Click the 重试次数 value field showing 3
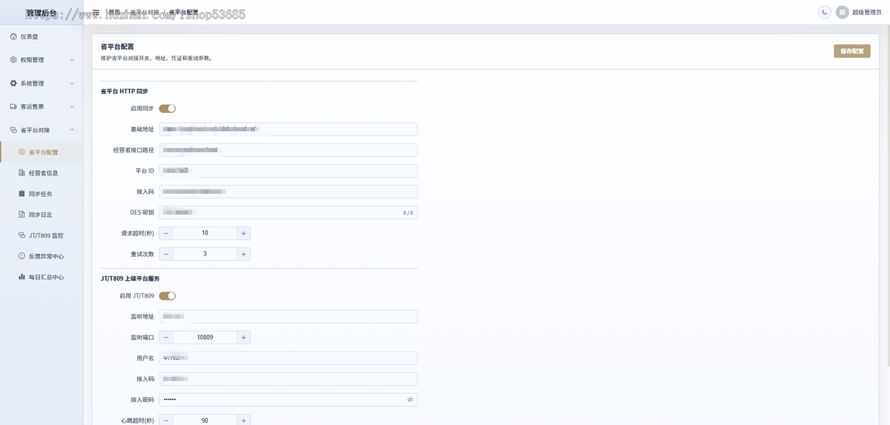This screenshot has width=890, height=425. pyautogui.click(x=205, y=254)
